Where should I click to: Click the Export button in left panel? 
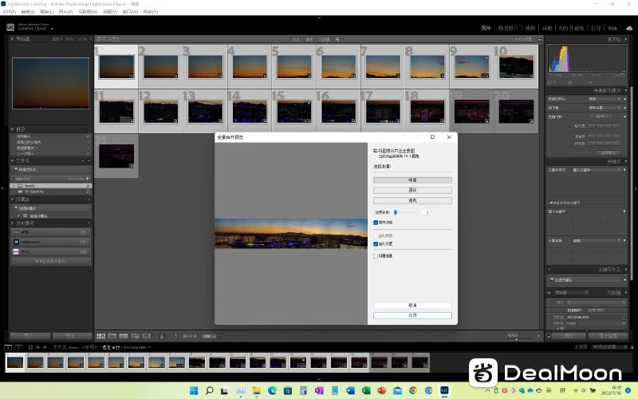[72, 336]
